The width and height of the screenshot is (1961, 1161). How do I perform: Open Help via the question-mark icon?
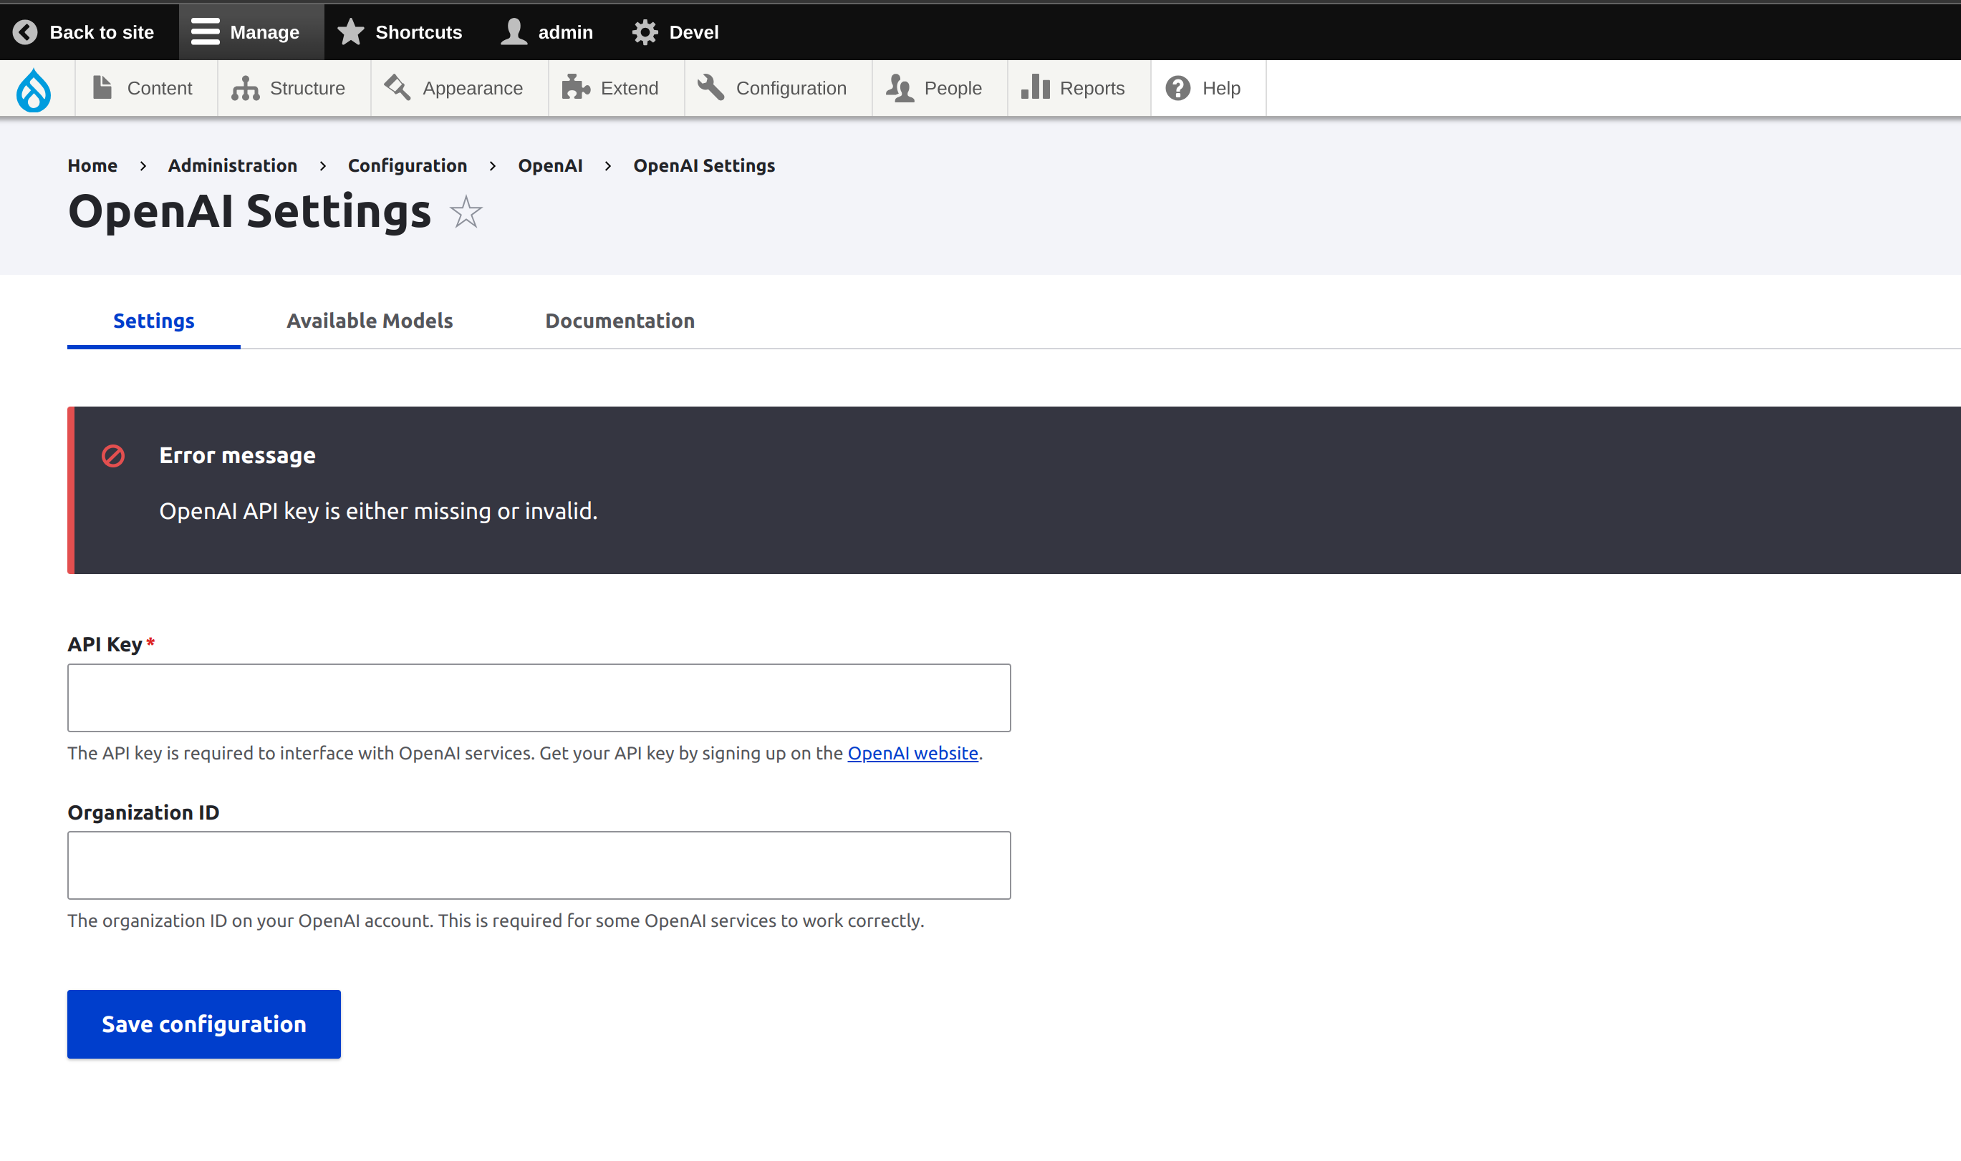pyautogui.click(x=1177, y=87)
